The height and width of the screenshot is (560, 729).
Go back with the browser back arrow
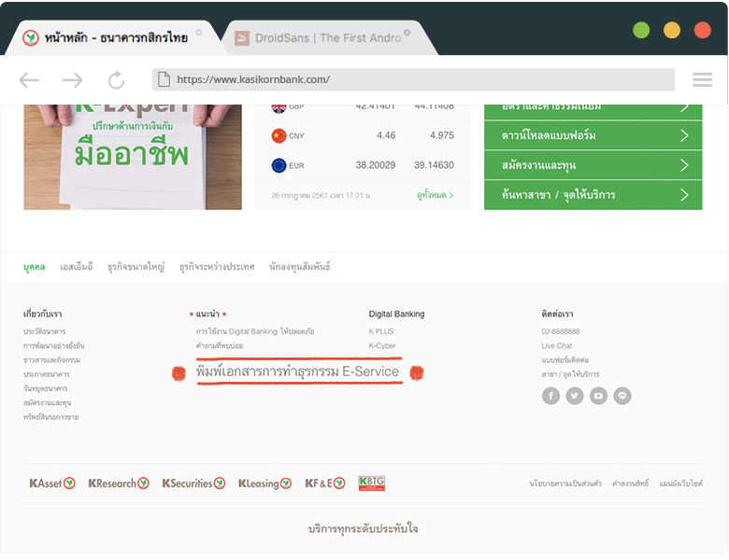(30, 80)
